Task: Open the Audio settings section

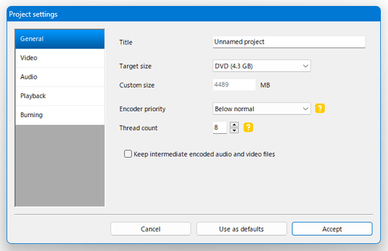Action: click(x=60, y=77)
